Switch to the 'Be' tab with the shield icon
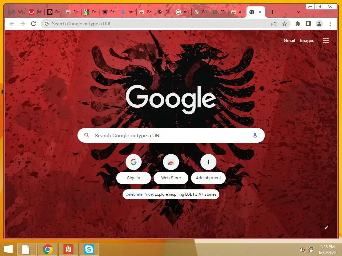342x256 pixels. 109,12
